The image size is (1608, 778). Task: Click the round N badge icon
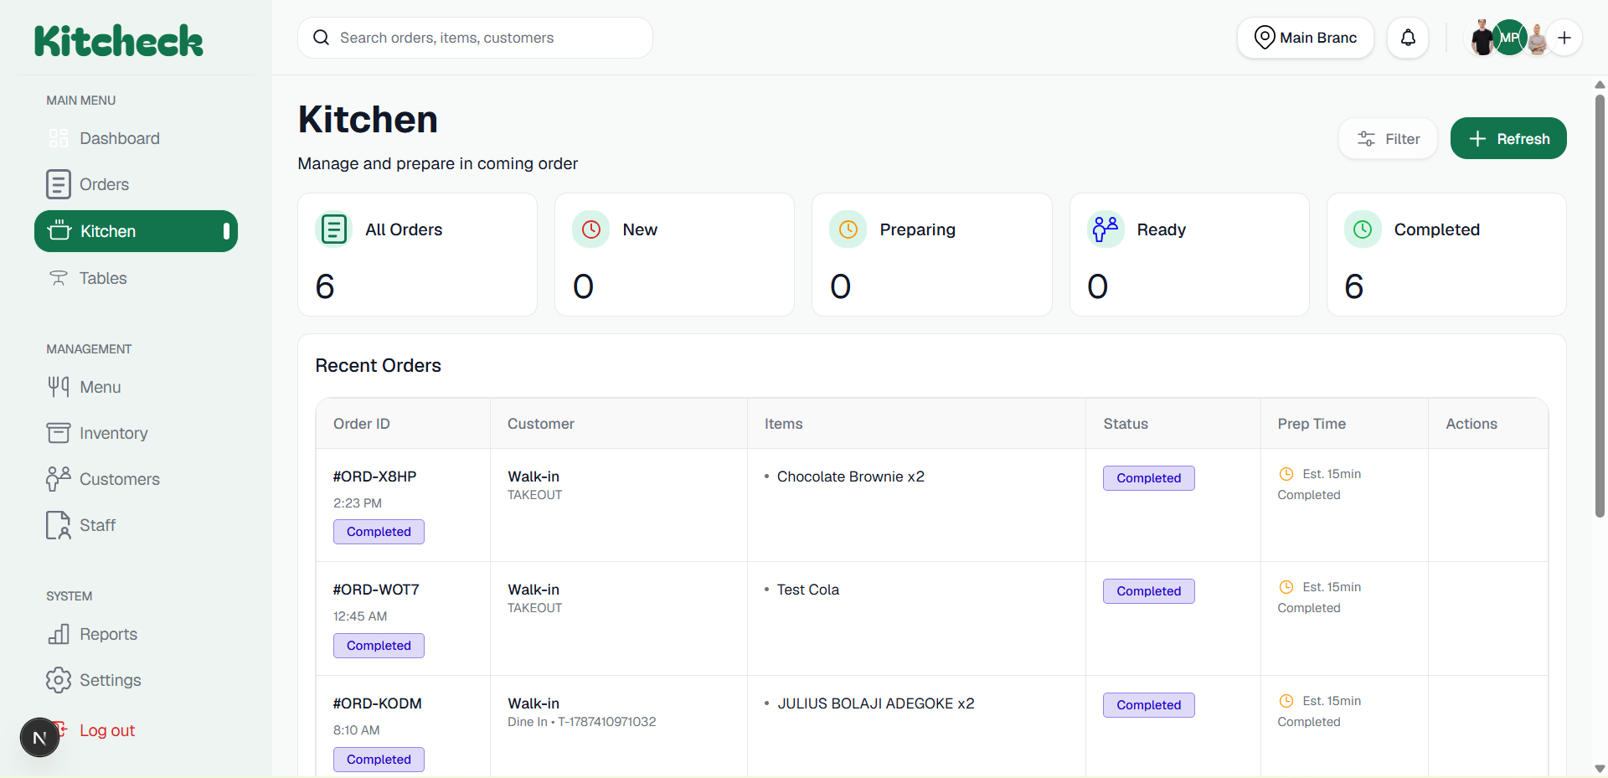(39, 738)
